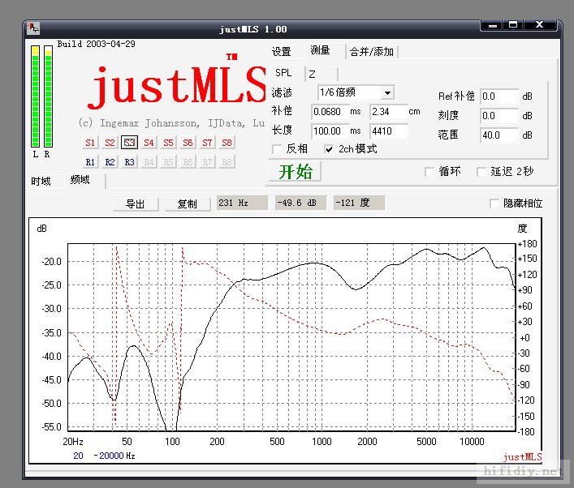Click the 导出 export button
The image size is (574, 488).
pos(135,203)
